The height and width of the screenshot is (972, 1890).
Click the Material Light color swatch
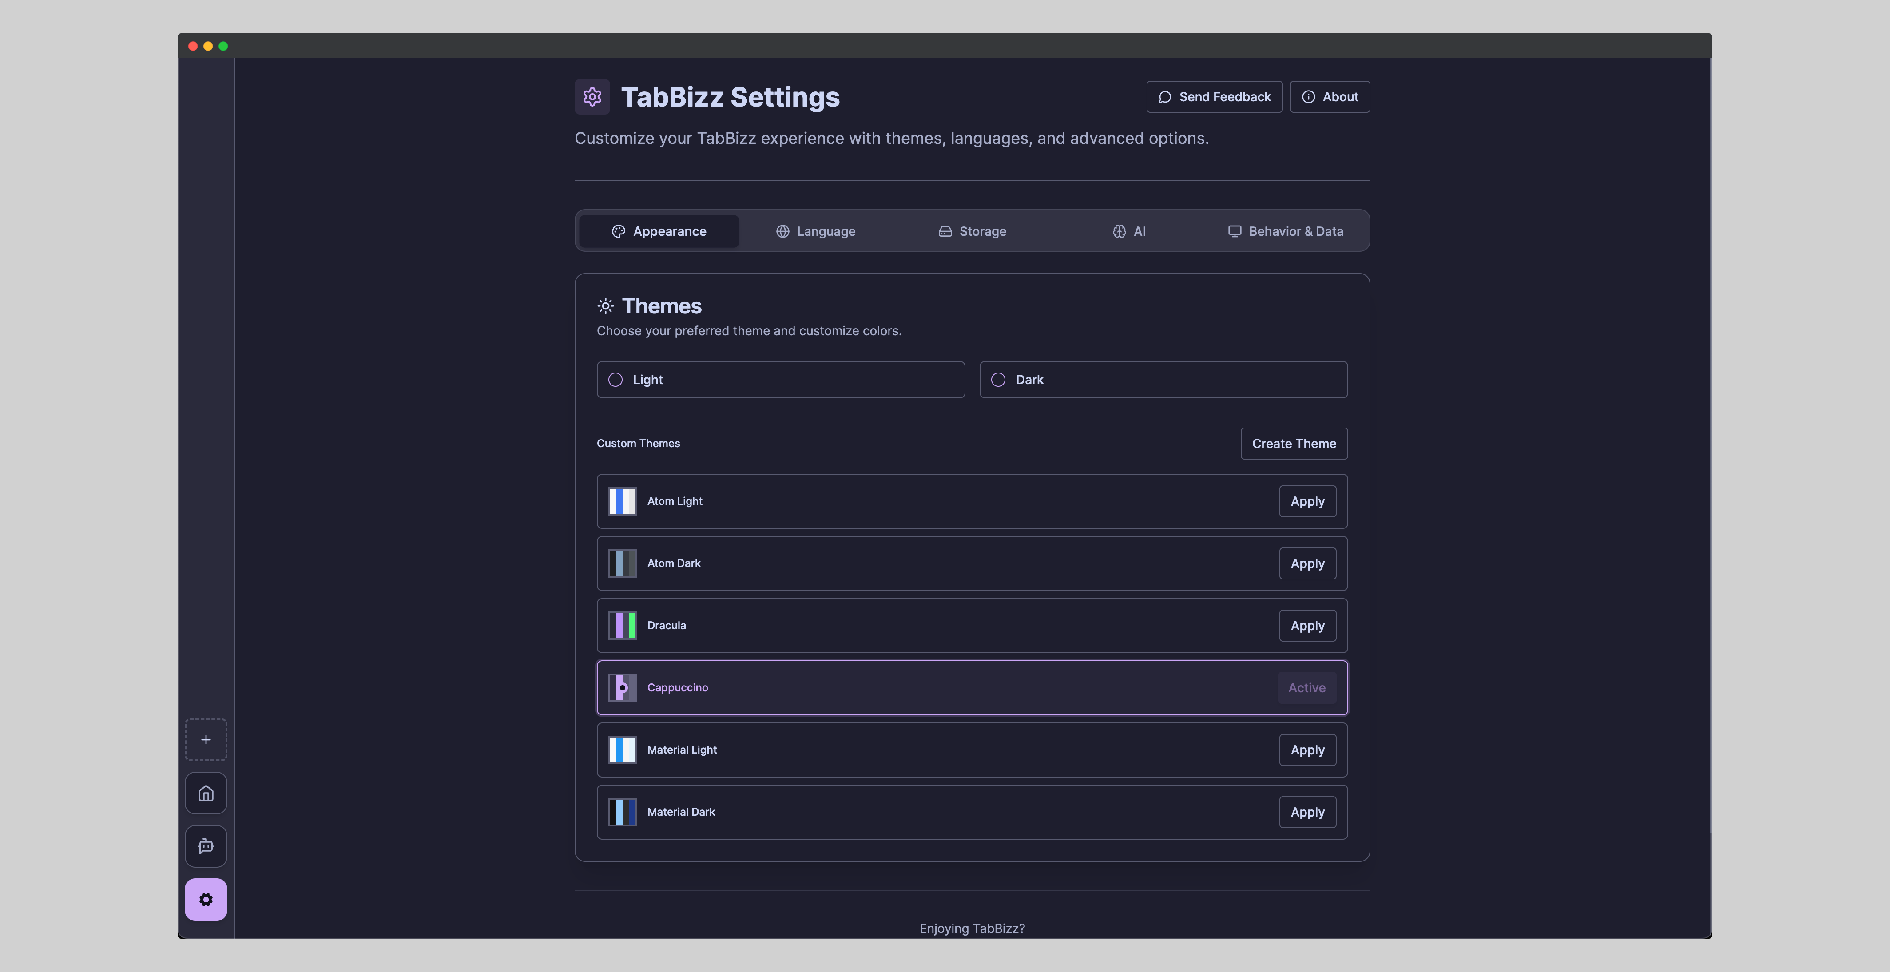tap(622, 750)
